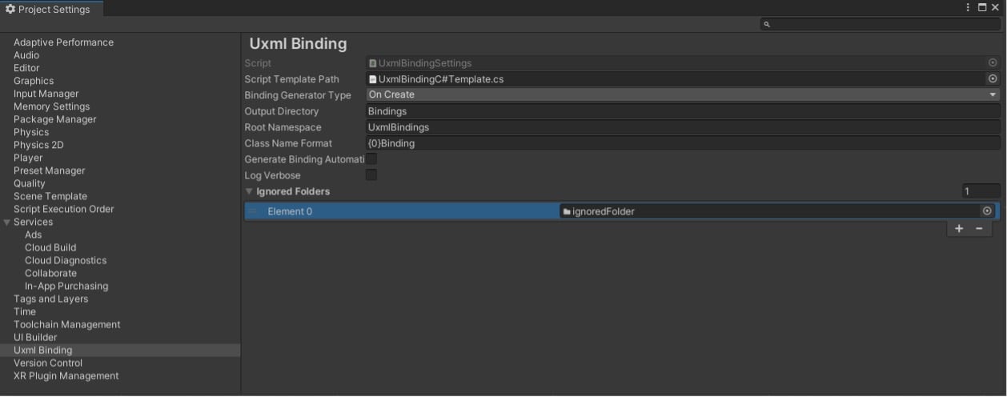
Task: Open Preset Manager settings
Action: point(49,170)
